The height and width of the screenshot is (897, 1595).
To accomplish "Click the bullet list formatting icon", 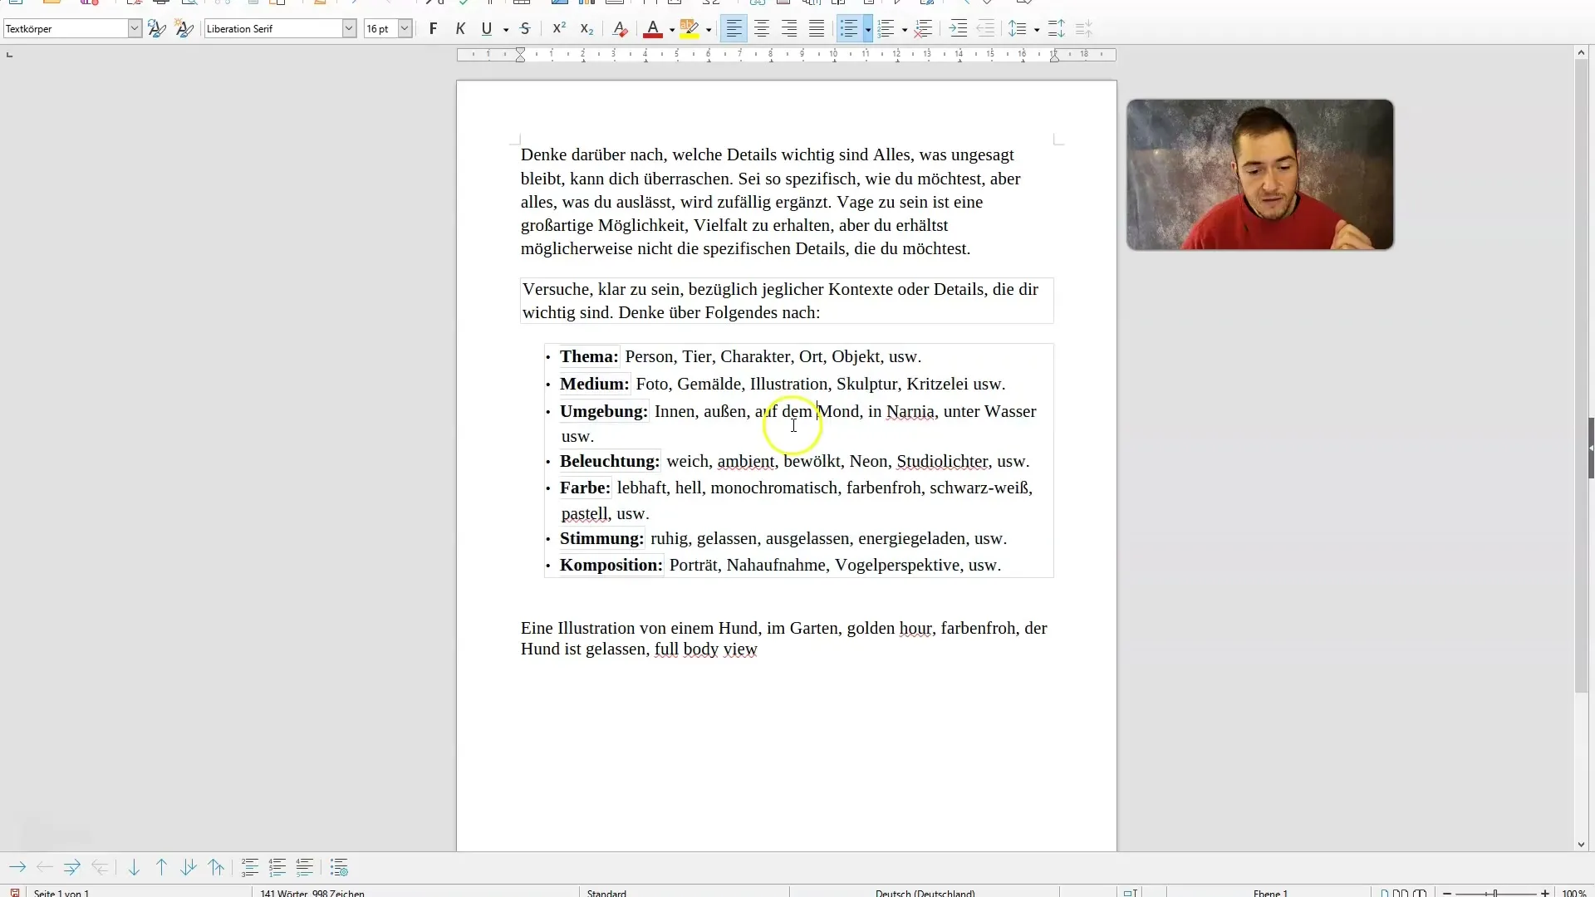I will [x=849, y=28].
